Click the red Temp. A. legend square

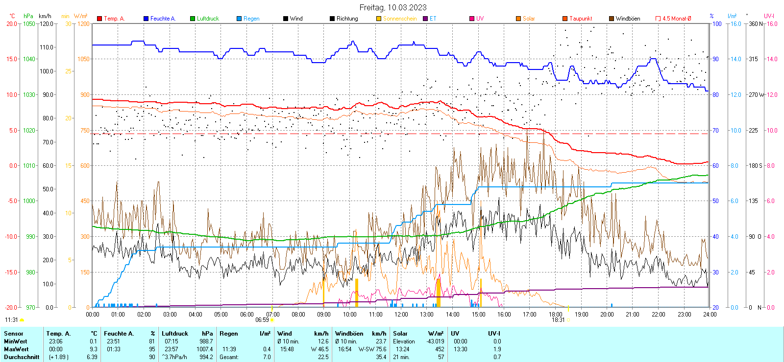pos(99,19)
